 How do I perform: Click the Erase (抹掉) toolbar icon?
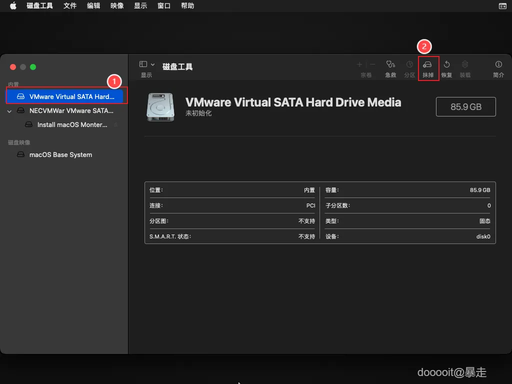[427, 64]
